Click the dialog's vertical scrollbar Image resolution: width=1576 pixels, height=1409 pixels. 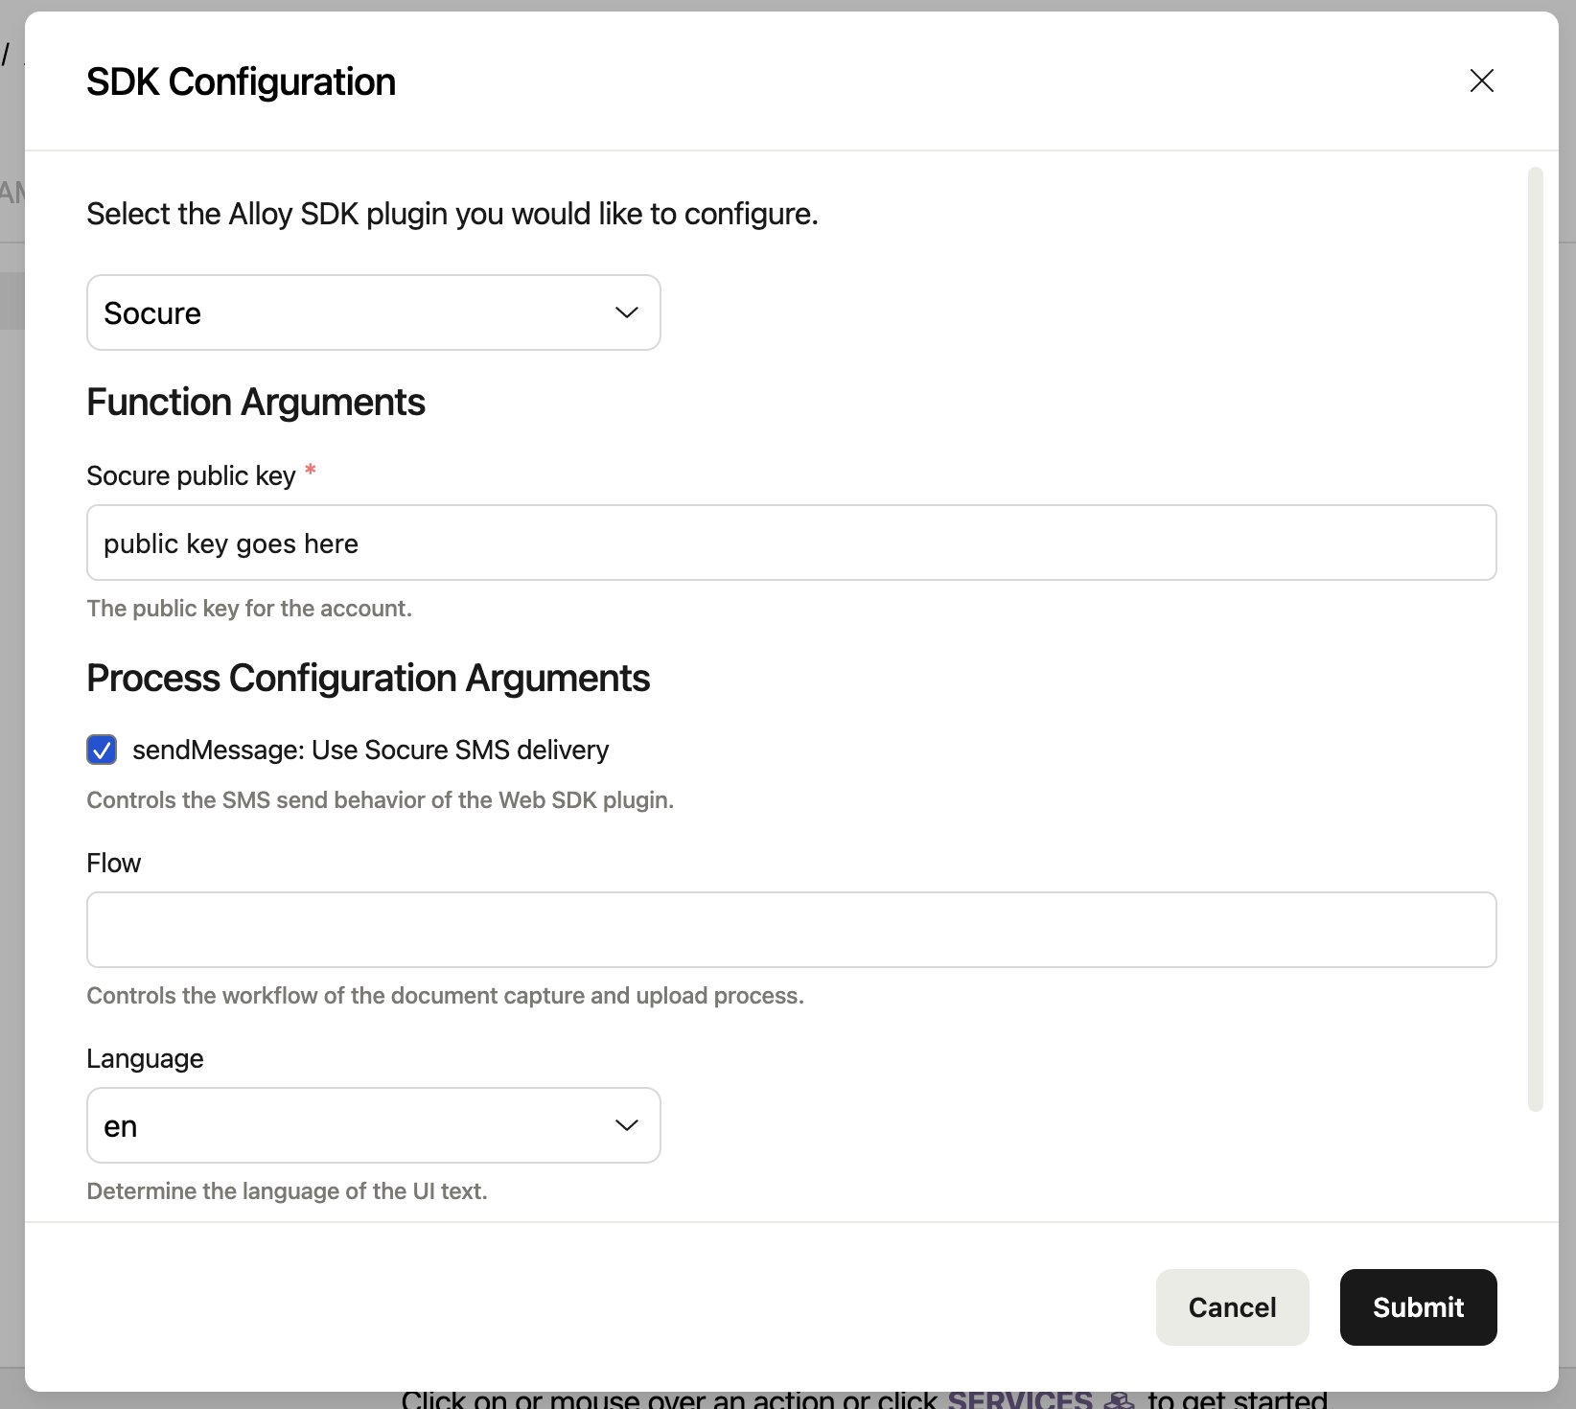coord(1536,639)
